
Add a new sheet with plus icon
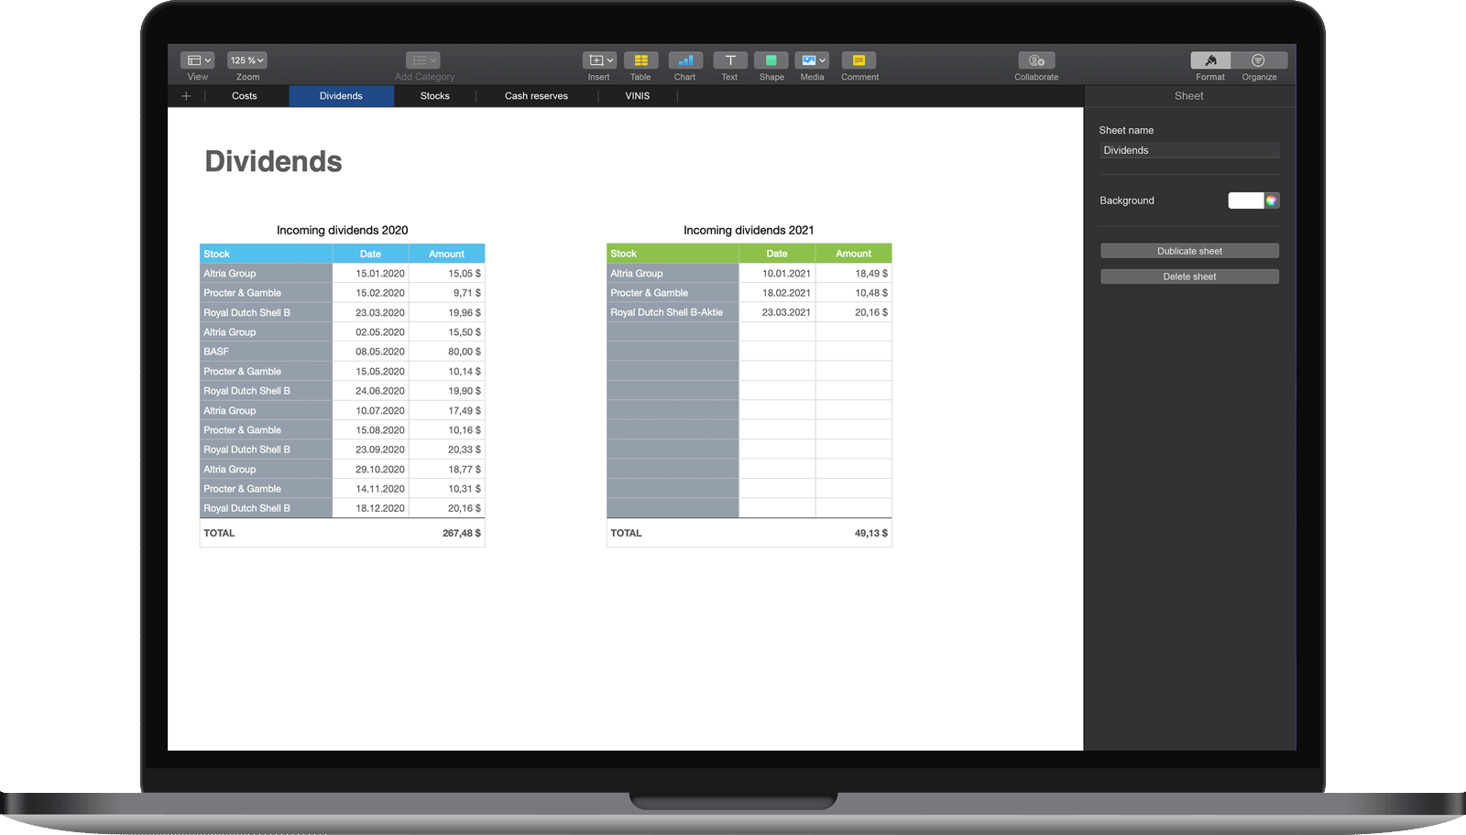point(186,96)
